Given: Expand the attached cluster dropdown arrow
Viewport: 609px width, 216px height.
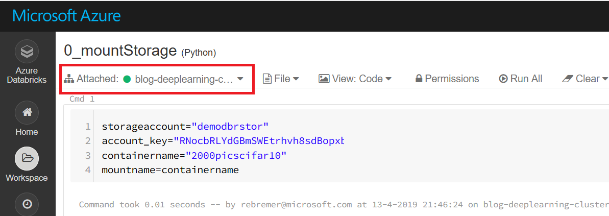Looking at the screenshot, I should point(240,79).
